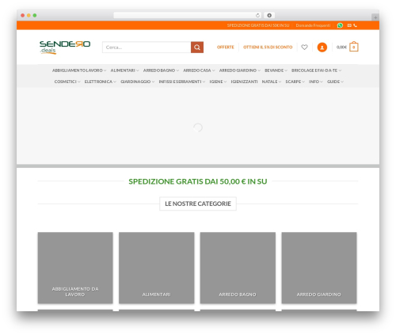Click green SPEDIZIONE GRATIS DAI 50,00 € heading
Screen dimensions: 396x335
(198, 181)
